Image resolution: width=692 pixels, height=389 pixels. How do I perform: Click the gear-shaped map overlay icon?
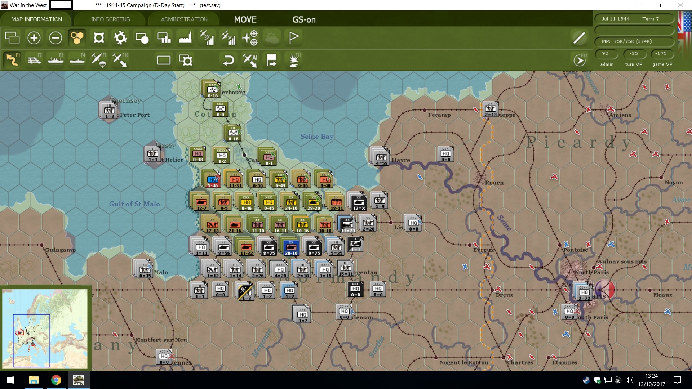click(120, 37)
